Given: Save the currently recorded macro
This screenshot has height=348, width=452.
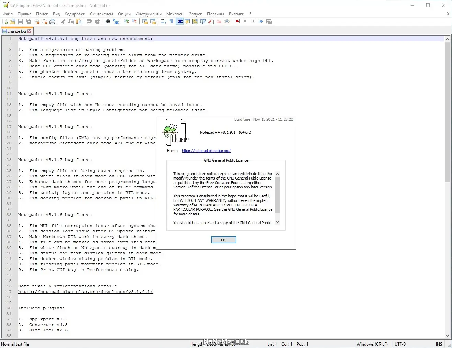Looking at the screenshot, I should click(269, 21).
